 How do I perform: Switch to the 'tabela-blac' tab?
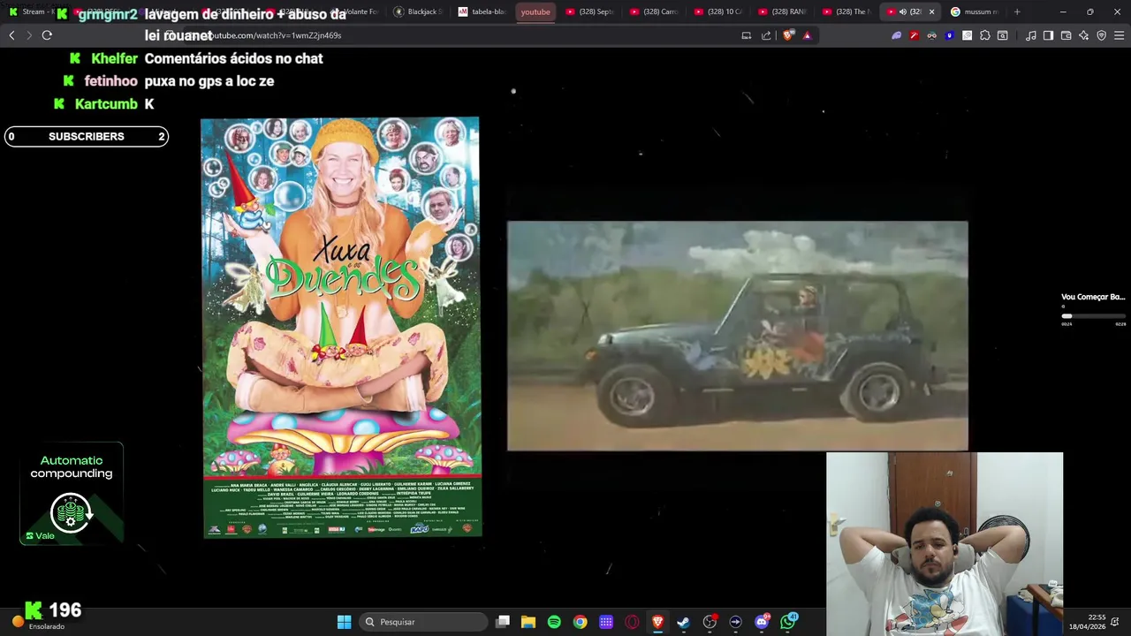[482, 11]
